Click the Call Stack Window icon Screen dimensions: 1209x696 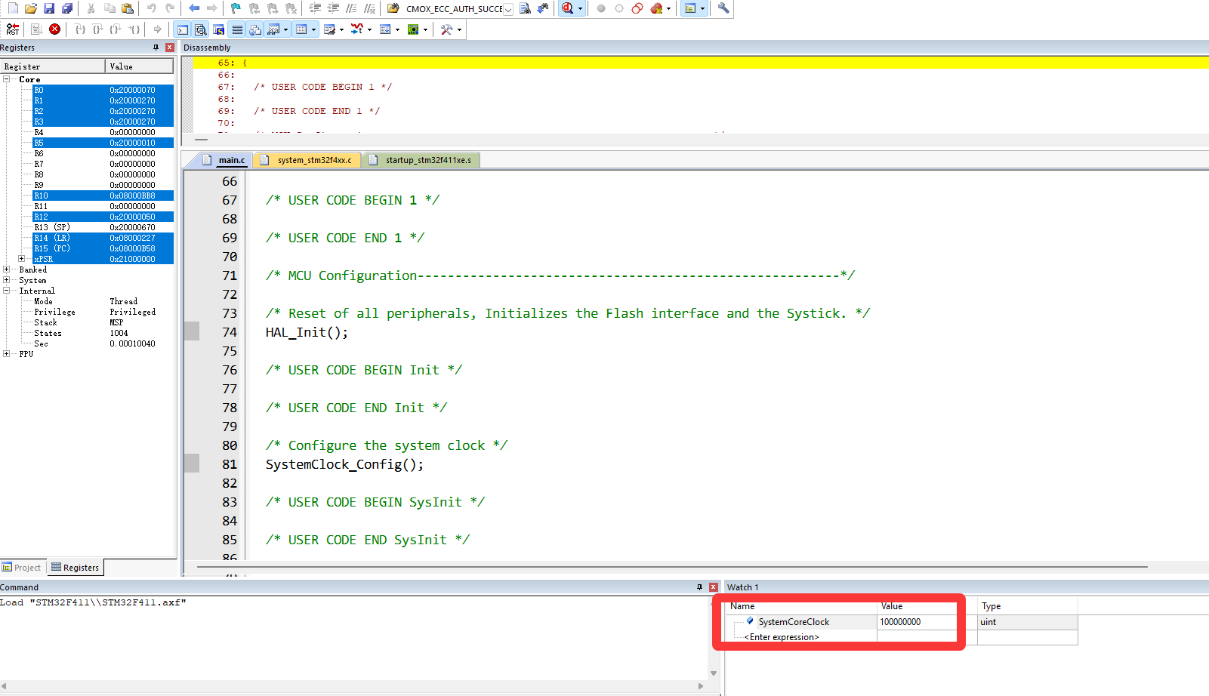[255, 29]
